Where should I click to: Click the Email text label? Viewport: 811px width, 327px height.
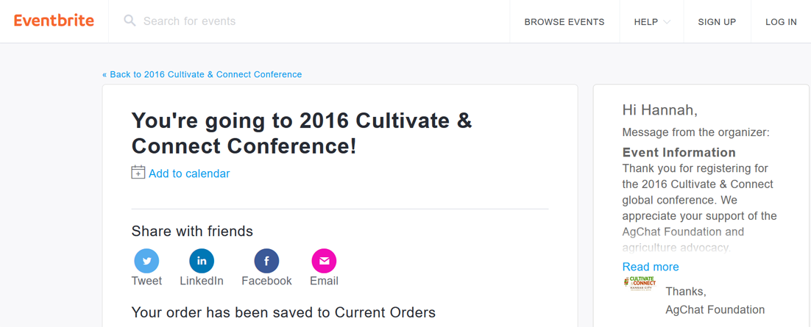(x=325, y=281)
